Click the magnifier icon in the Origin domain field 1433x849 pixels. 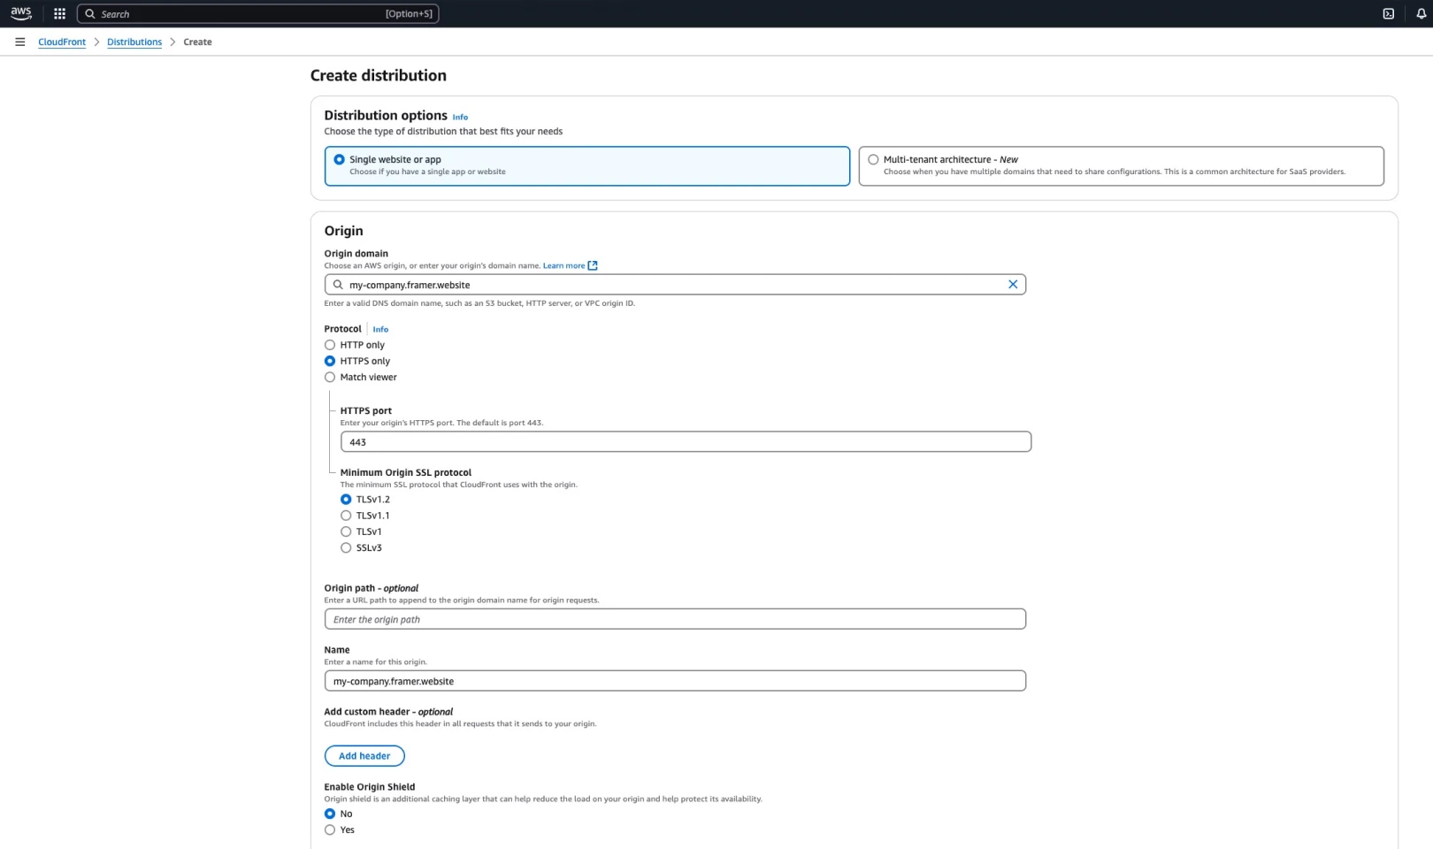338,285
